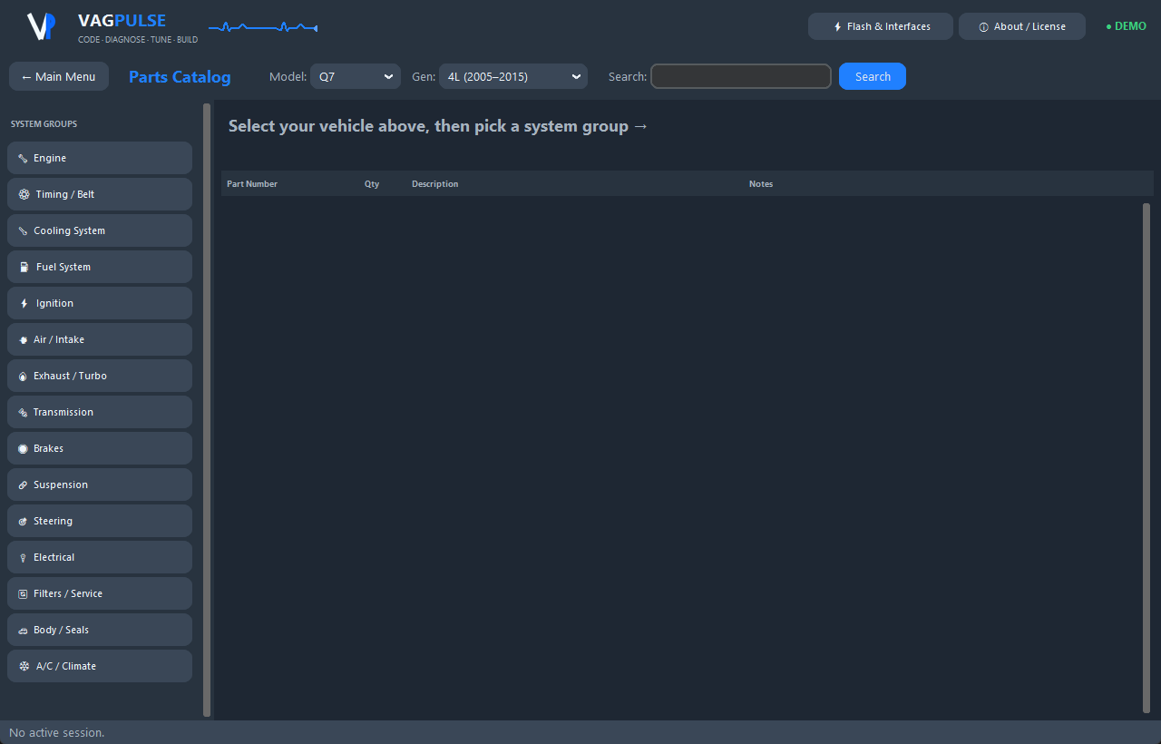Click the parts search input field
The width and height of the screenshot is (1161, 744).
point(741,76)
